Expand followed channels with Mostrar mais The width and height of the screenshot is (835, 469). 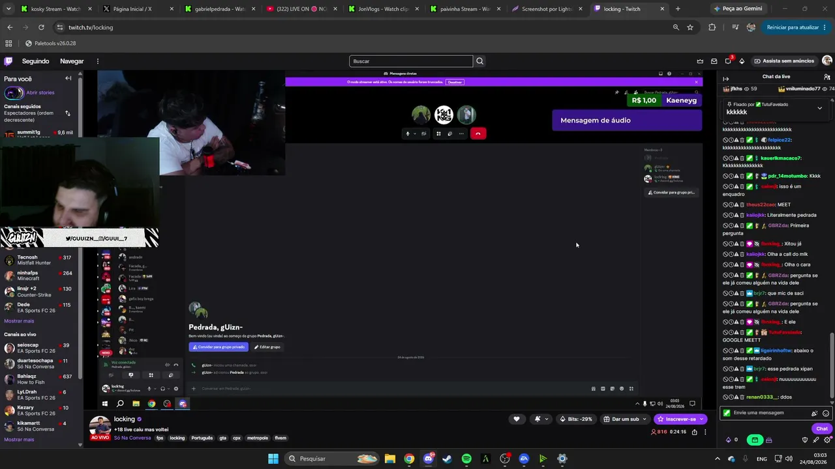[19, 321]
